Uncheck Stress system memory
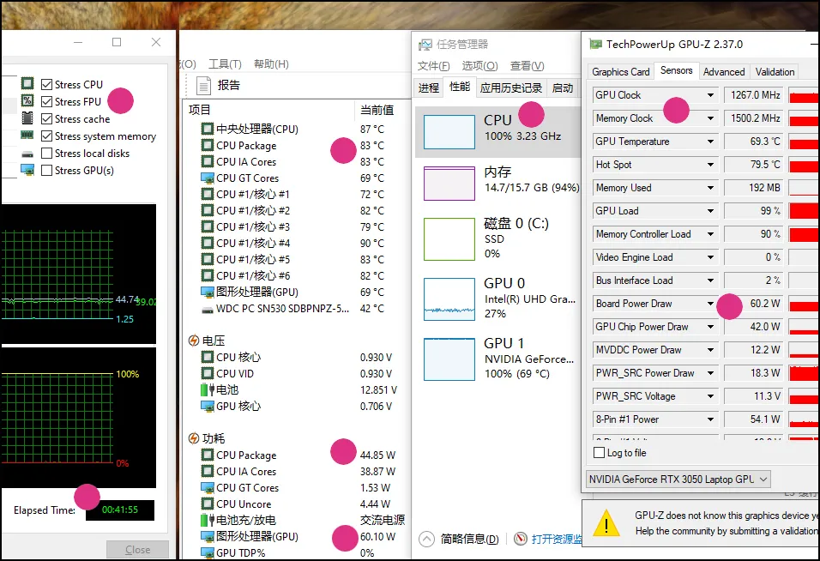Image resolution: width=820 pixels, height=561 pixels. pos(46,136)
